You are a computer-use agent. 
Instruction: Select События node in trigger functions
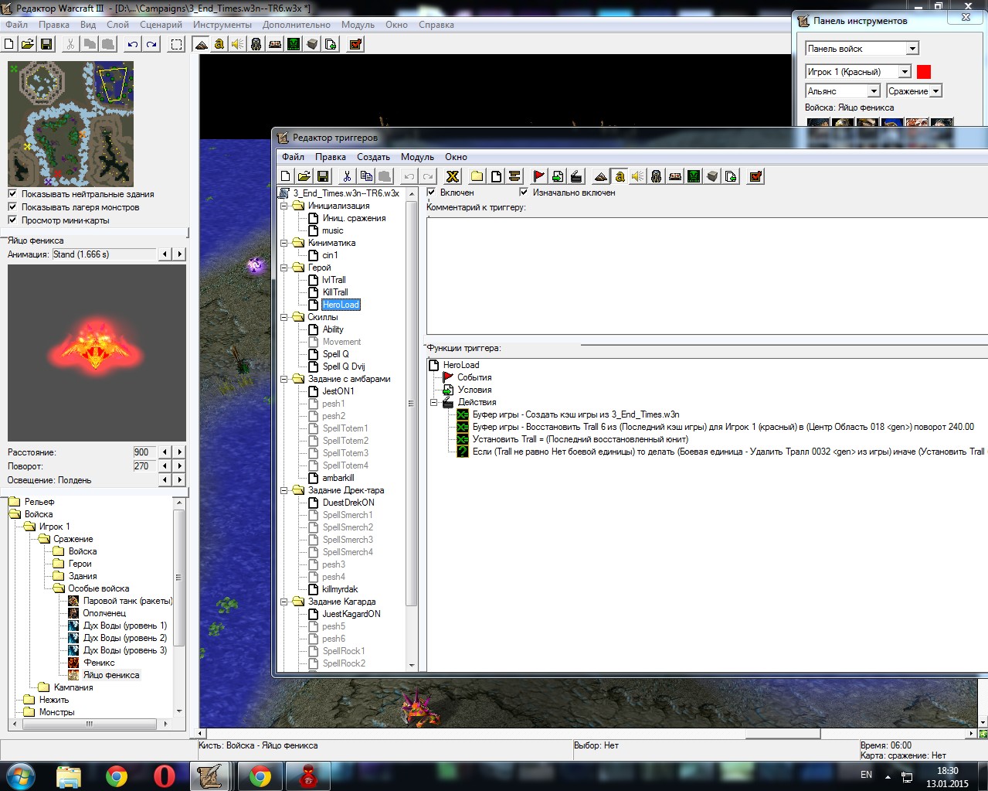[474, 377]
